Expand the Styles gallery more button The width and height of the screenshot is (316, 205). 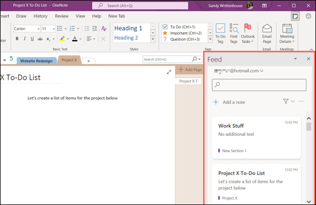click(152, 39)
